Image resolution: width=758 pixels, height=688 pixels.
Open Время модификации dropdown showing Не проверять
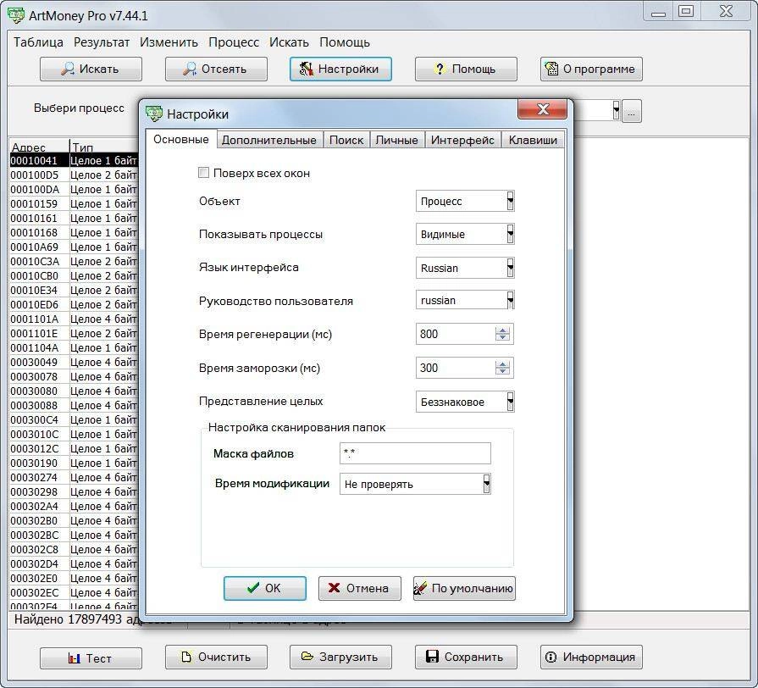coord(415,484)
